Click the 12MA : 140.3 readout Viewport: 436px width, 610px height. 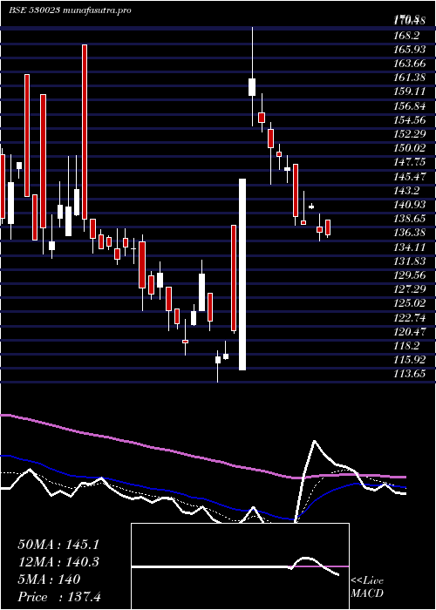coord(58,562)
